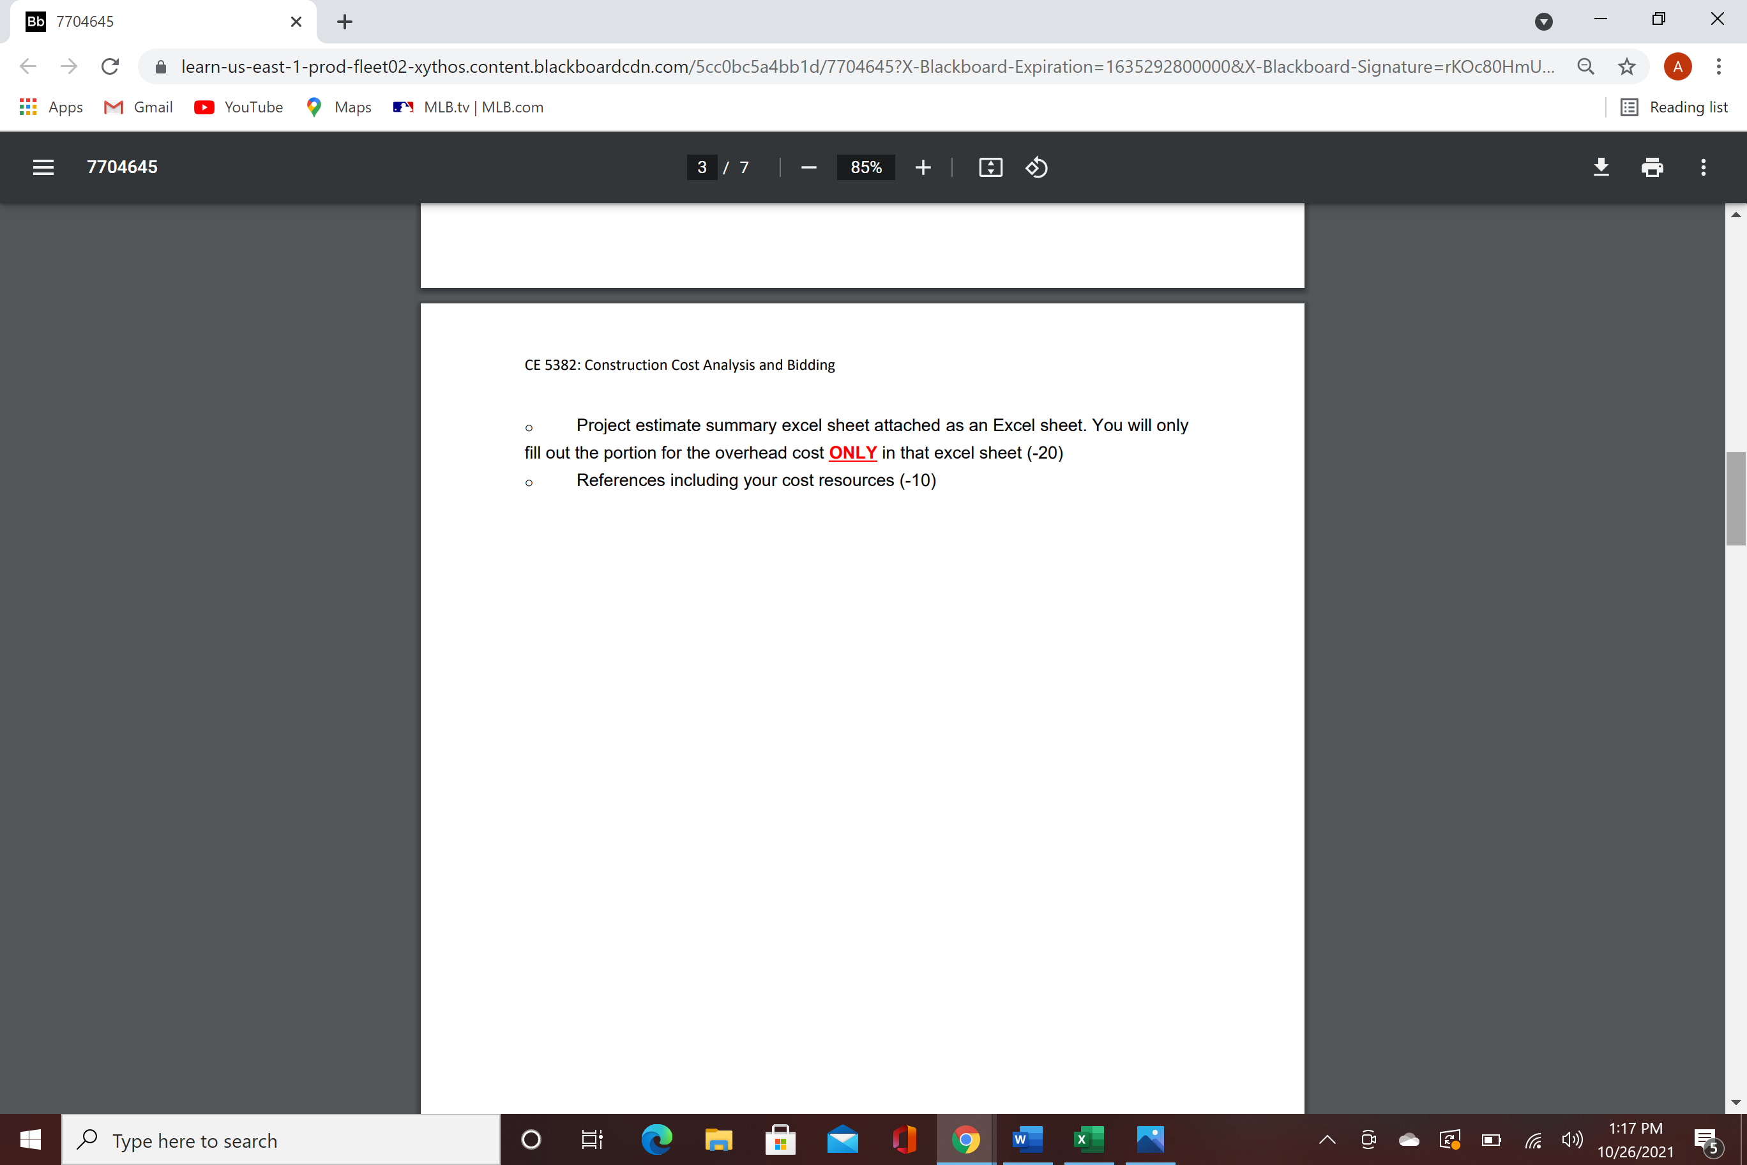Screen dimensions: 1747x1165
Task: Open Excel from the taskbar
Action: pos(1088,1139)
